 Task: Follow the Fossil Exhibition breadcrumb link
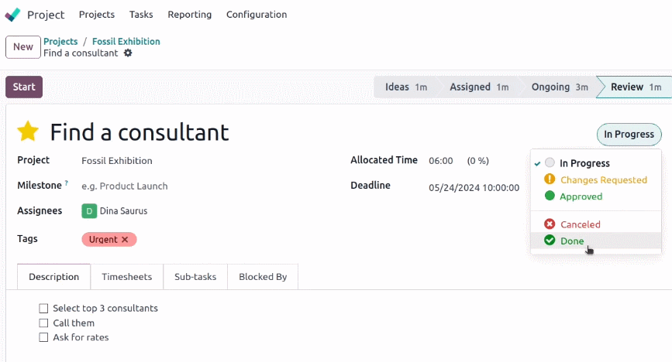(x=126, y=42)
